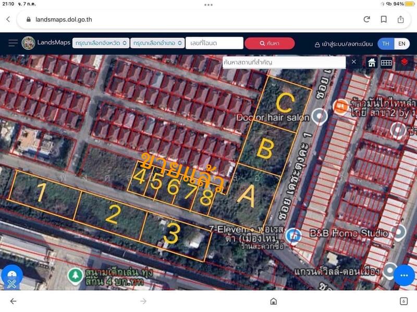Switch language to EN
Viewport: 417px width, 312px height.
coord(401,44)
